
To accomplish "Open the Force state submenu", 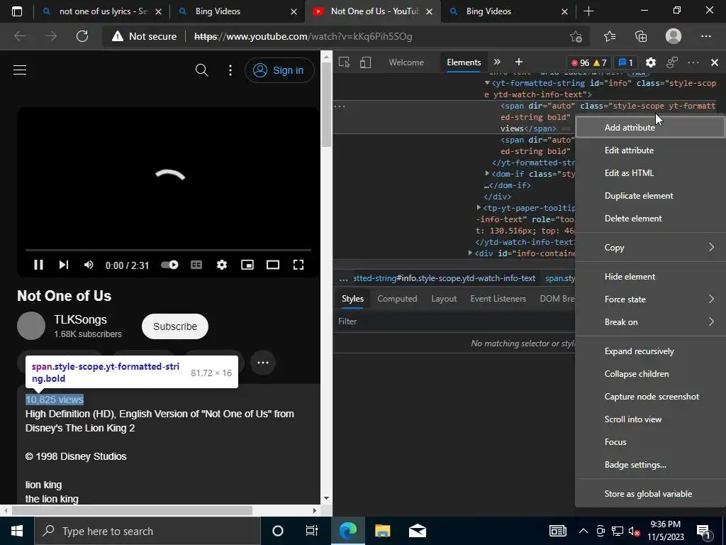I will click(x=650, y=299).
